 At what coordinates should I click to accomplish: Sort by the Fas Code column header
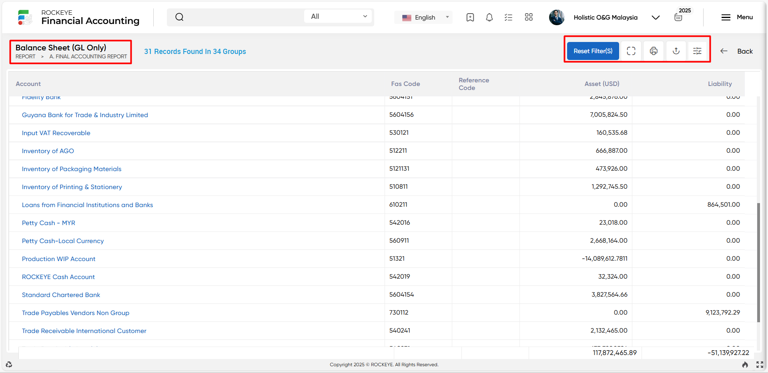[405, 84]
